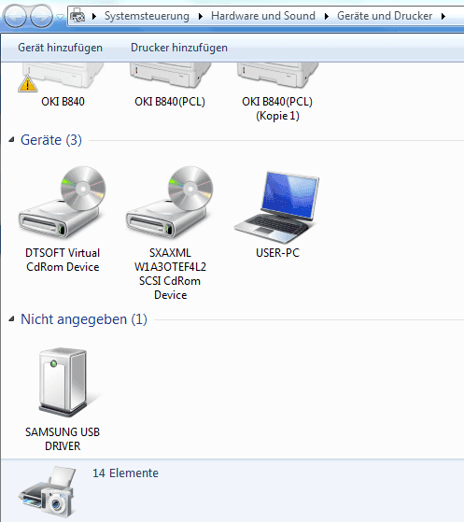Open the arrow dropdown after Geräte und Drucker
The height and width of the screenshot is (522, 464).
443,16
